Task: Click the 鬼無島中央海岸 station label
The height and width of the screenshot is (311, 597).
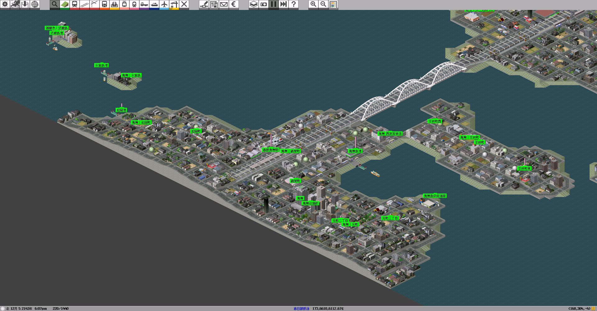Action: coord(435,196)
